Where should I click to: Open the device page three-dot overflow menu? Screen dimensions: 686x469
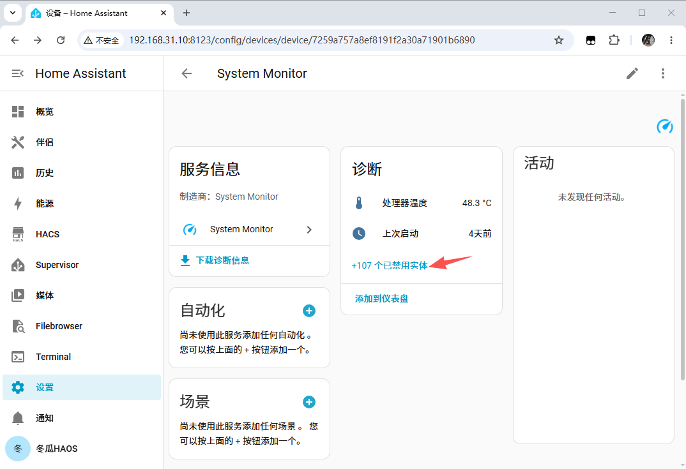663,73
